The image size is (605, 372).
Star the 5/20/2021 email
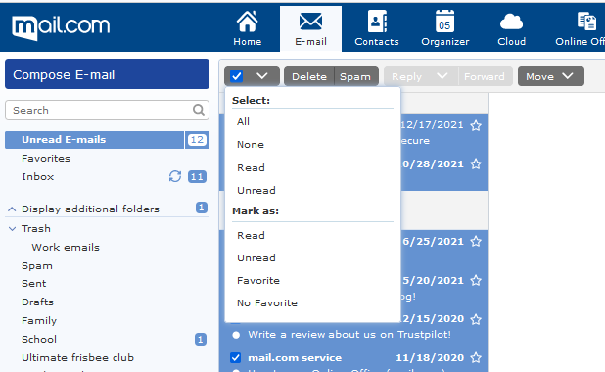pyautogui.click(x=476, y=280)
